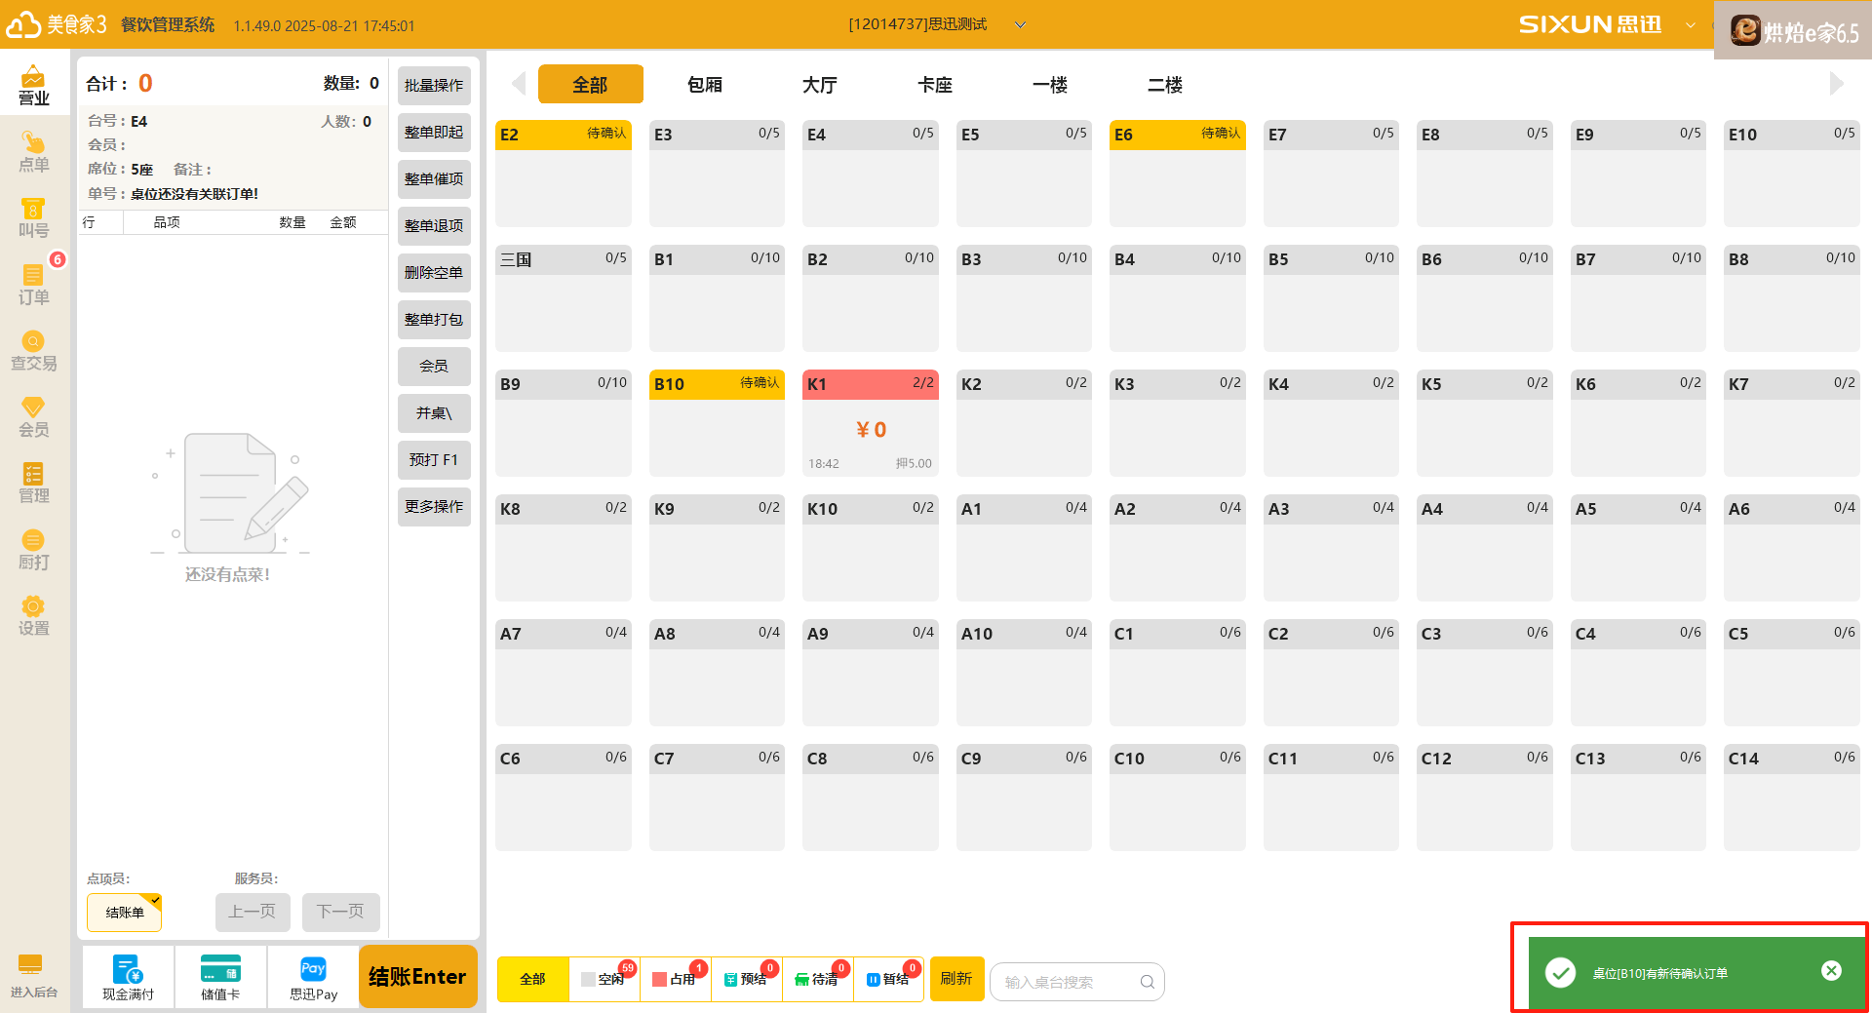Switch to the 包厢 area tab

tap(705, 84)
